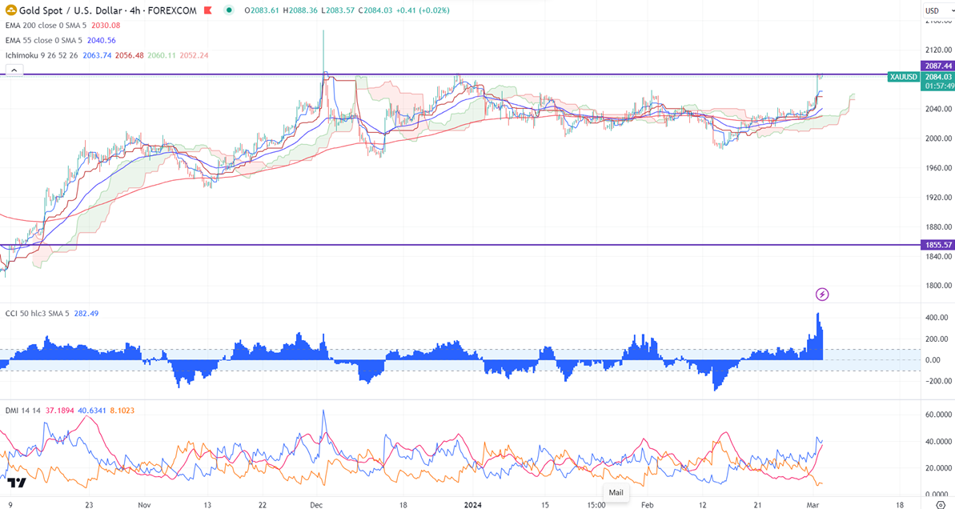Select the DMI 14 14 indicator legend

(23, 411)
